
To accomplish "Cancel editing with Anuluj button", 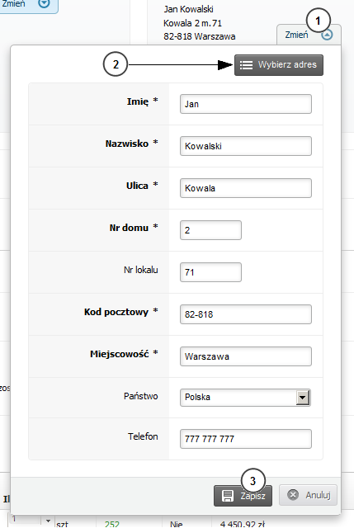I will tap(308, 495).
